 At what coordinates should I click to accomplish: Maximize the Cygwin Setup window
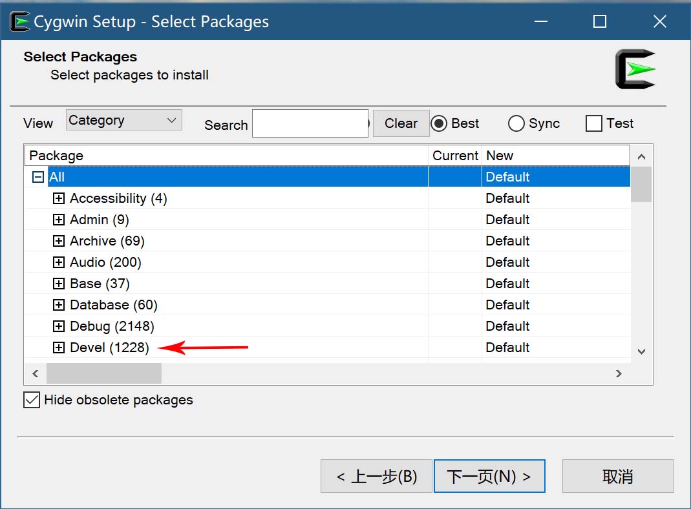point(600,21)
